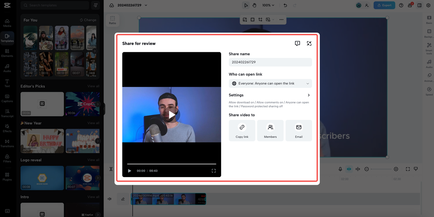Click the Share name input field
The image size is (434, 217).
point(270,62)
